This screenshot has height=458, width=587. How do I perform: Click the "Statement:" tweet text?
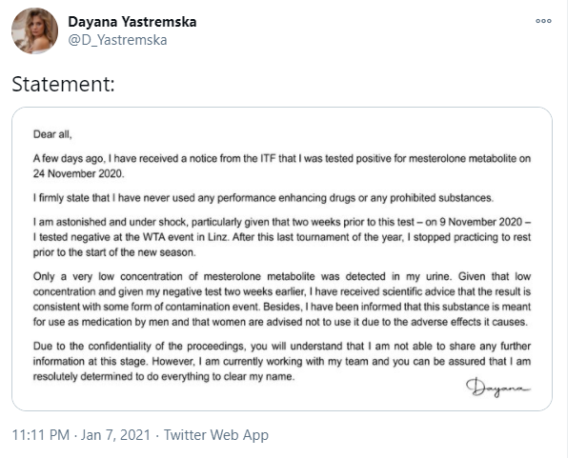coord(63,84)
